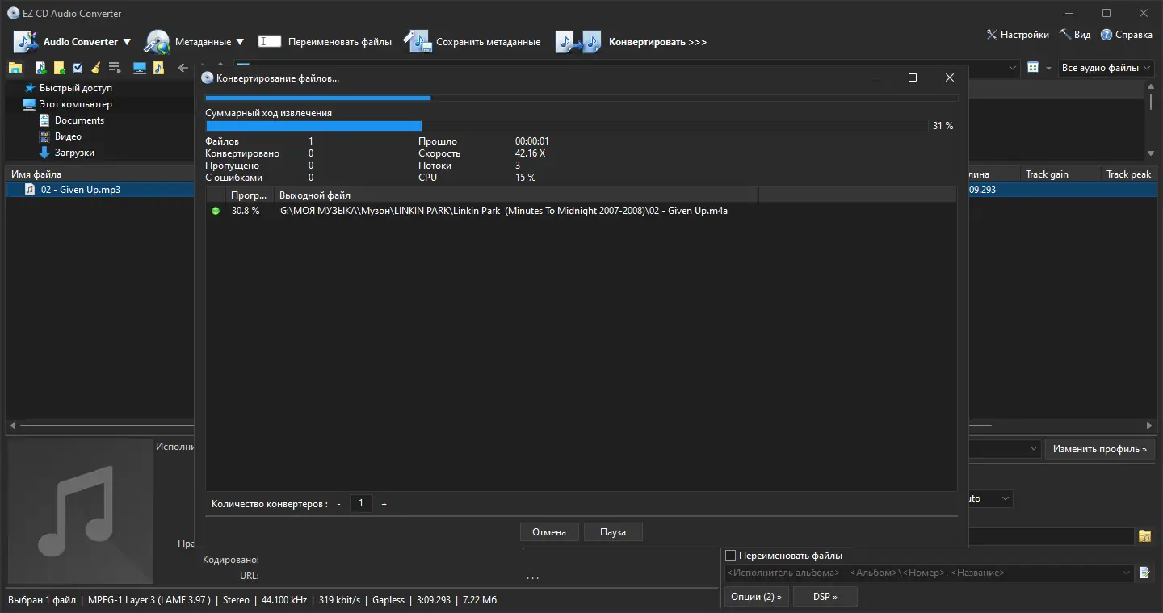Maximize the Конвертирование файлов dialog

(913, 78)
